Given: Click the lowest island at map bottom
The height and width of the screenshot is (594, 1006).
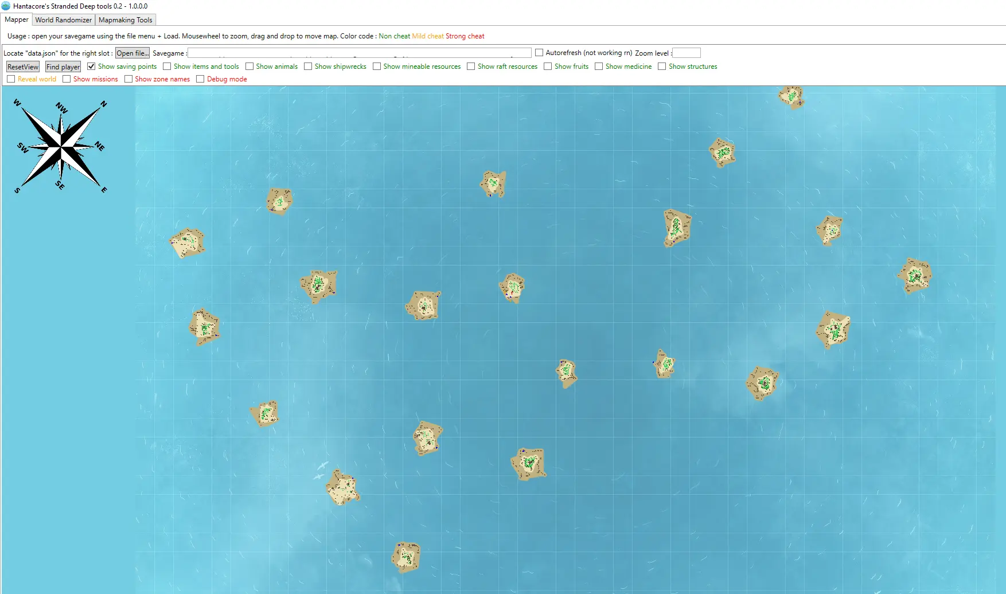Looking at the screenshot, I should [407, 557].
